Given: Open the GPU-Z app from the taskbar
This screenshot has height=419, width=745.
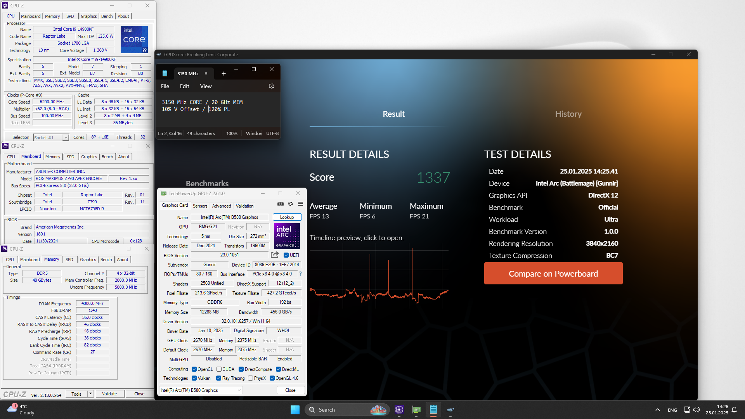Looking at the screenshot, I should coord(416,410).
